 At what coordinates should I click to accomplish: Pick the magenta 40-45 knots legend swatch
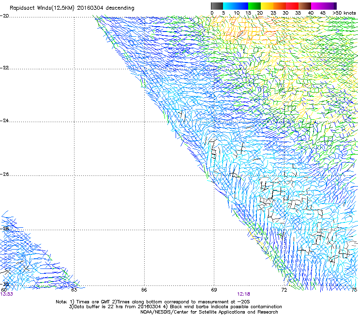click(317, 6)
